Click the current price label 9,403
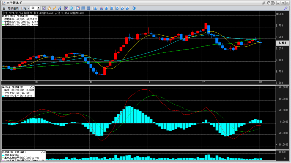 point(282,43)
